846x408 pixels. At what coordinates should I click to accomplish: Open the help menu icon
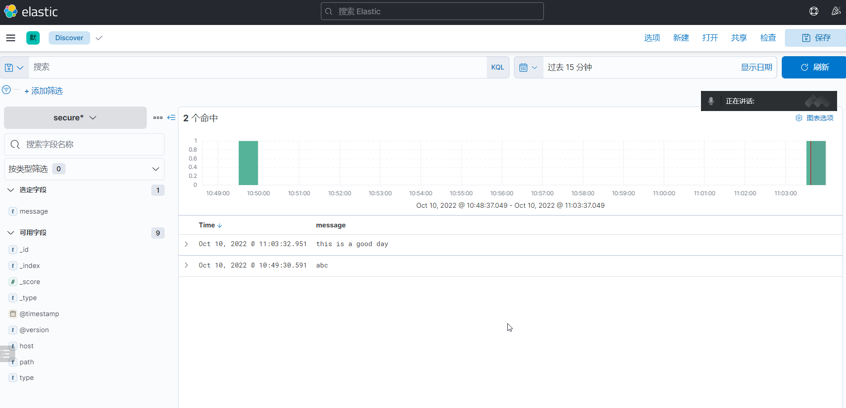(814, 11)
